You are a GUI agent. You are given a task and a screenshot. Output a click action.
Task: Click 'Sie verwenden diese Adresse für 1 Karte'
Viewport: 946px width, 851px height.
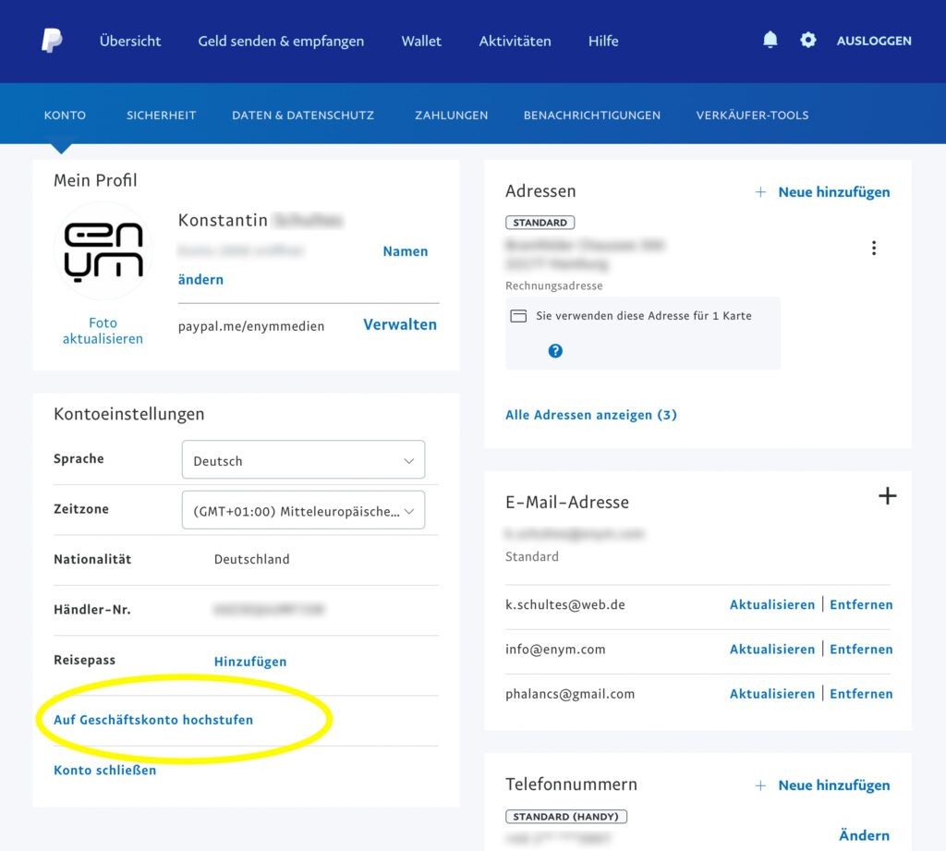tap(644, 316)
